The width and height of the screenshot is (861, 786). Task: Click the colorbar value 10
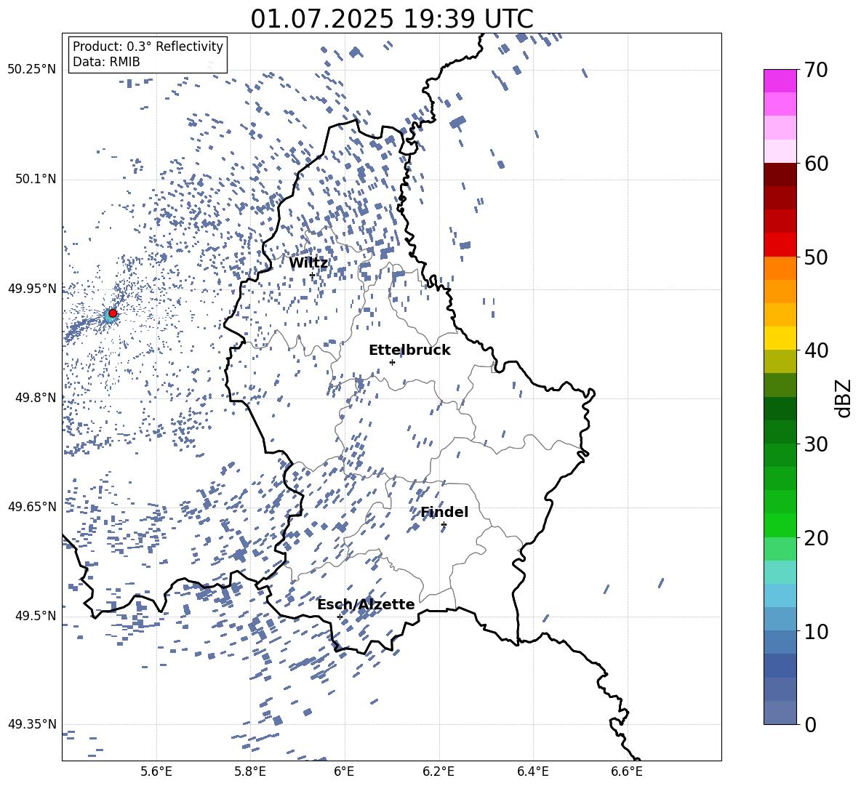click(816, 631)
